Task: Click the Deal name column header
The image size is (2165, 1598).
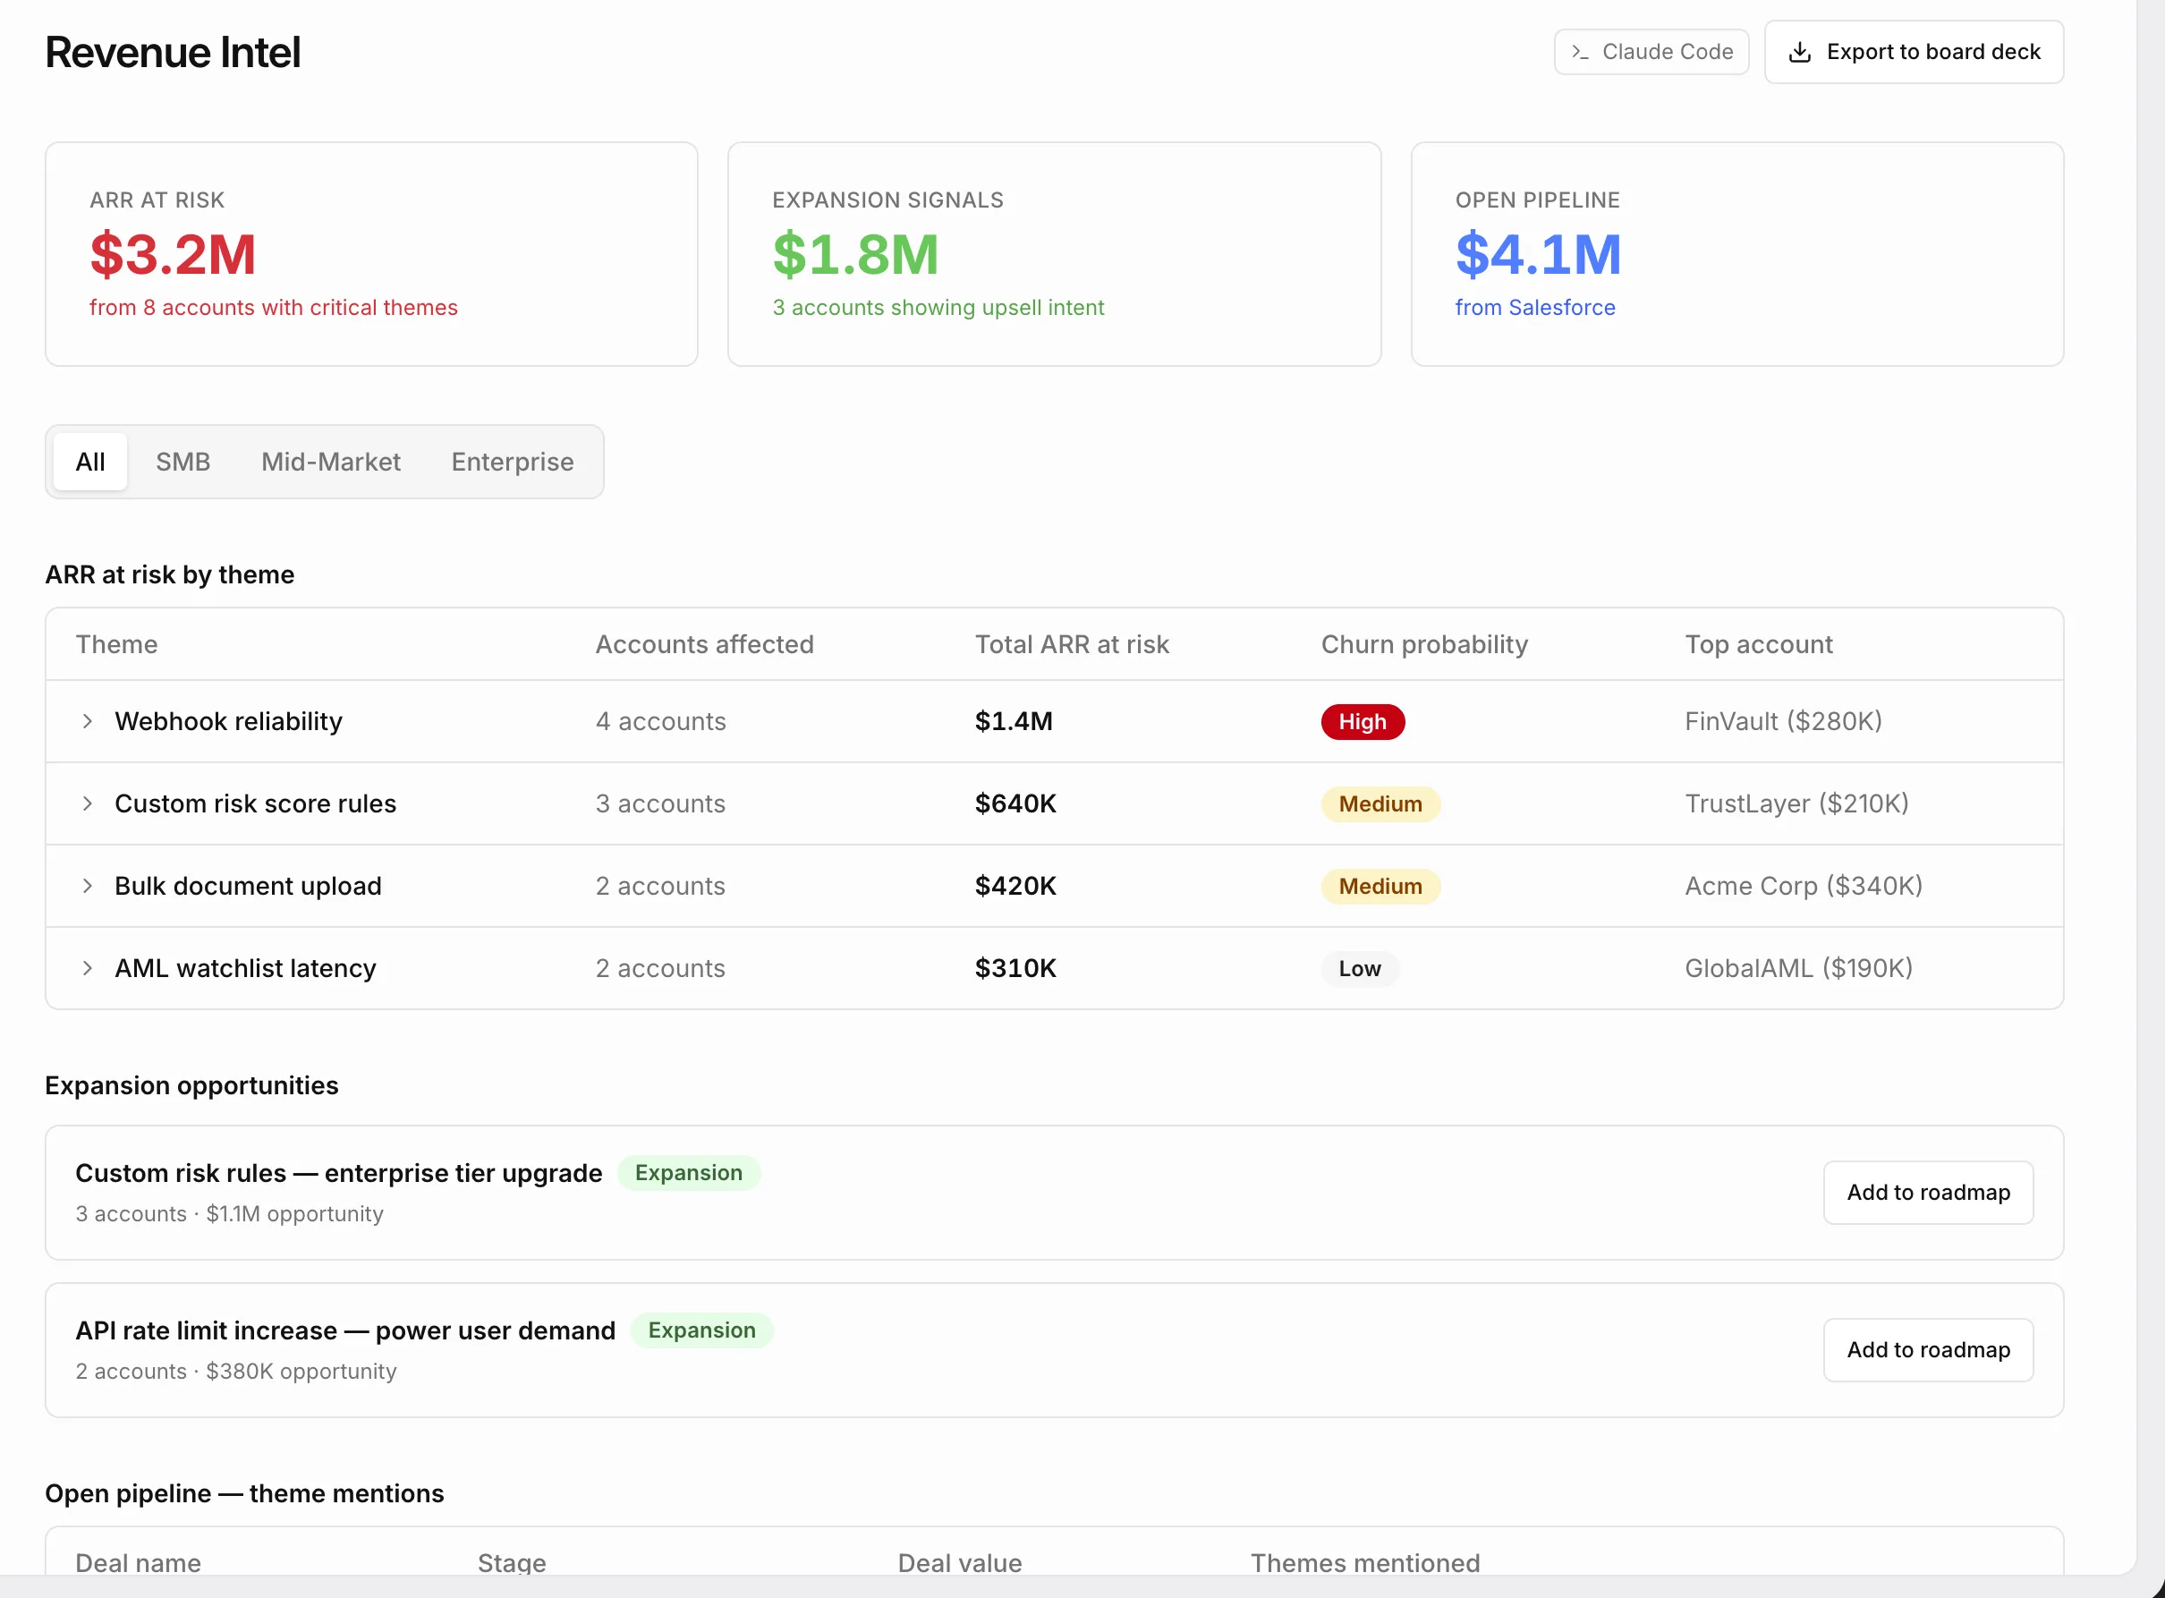Action: pos(139,1563)
